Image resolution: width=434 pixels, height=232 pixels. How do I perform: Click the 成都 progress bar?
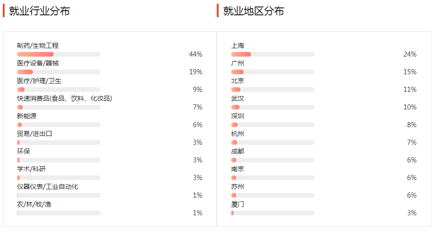pyautogui.click(x=273, y=160)
